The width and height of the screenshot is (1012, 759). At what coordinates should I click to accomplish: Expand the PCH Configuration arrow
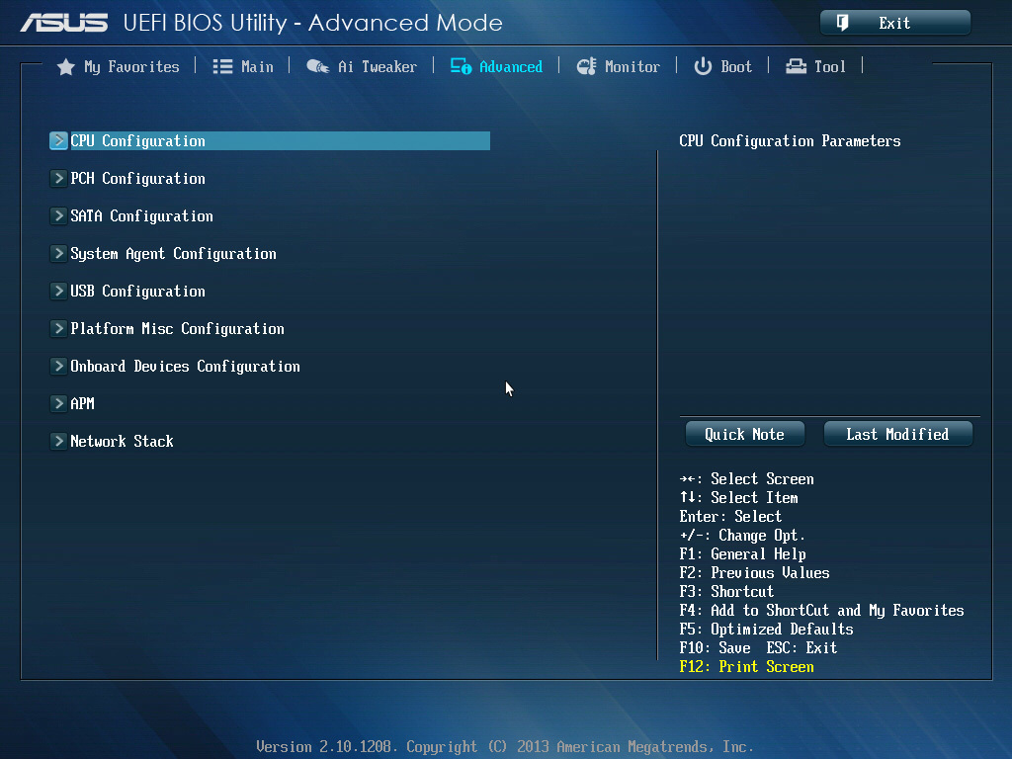click(58, 179)
